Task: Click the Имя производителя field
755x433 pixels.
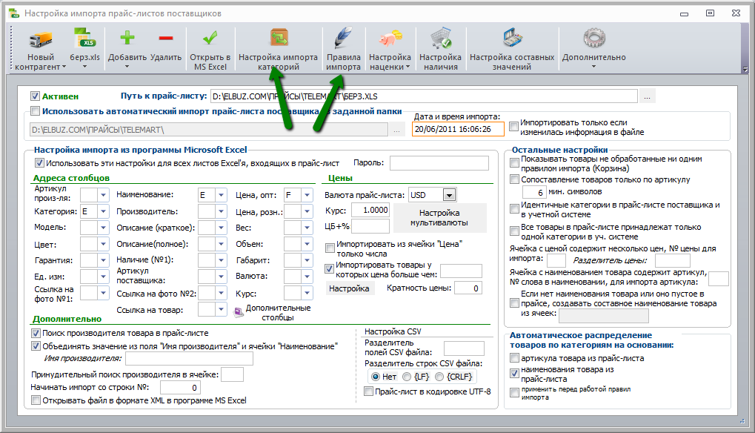Action: 189,358
